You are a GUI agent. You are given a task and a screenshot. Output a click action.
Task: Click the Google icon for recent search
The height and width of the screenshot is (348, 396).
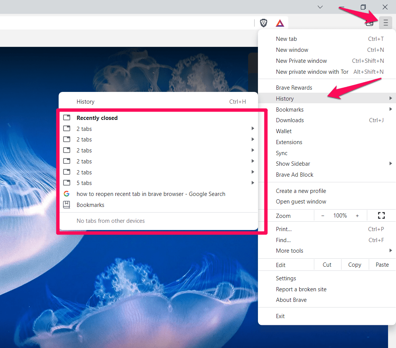click(67, 194)
